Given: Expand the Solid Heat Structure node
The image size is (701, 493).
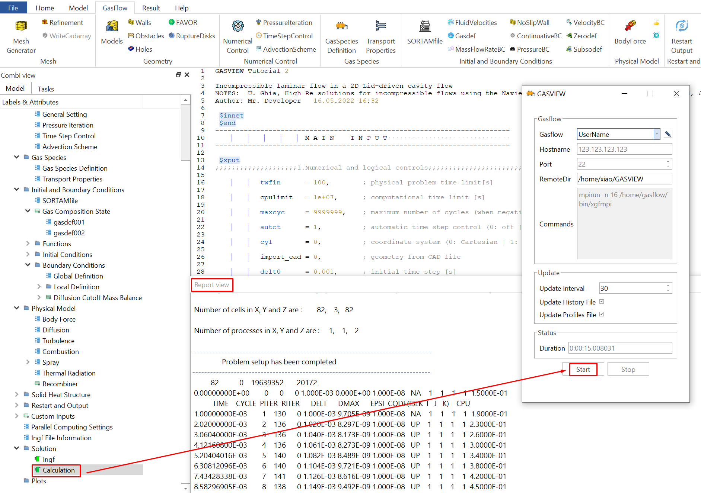Looking at the screenshot, I should [17, 394].
